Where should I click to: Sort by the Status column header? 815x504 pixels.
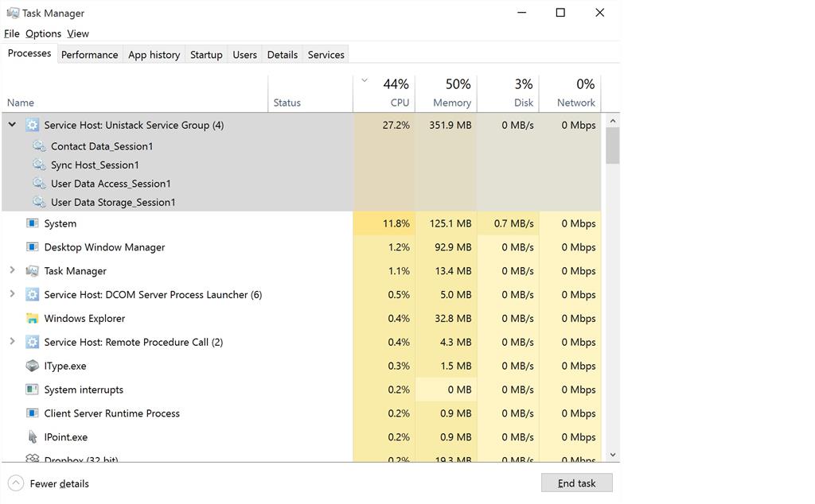[x=311, y=94]
